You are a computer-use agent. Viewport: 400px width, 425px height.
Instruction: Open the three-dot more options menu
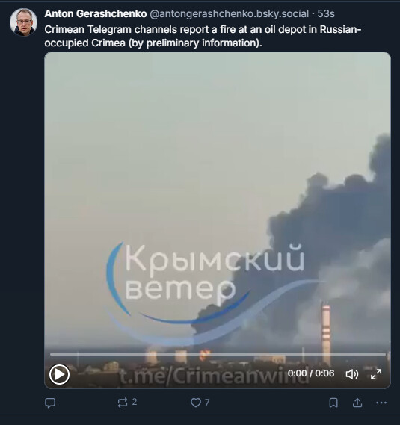click(x=381, y=403)
